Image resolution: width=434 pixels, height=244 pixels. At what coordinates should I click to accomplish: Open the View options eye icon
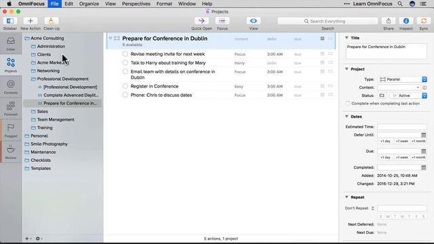(253, 21)
